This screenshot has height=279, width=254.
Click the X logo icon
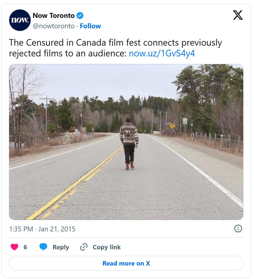coord(238,15)
